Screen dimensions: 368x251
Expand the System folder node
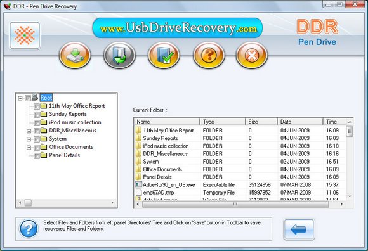pyautogui.click(x=29, y=139)
